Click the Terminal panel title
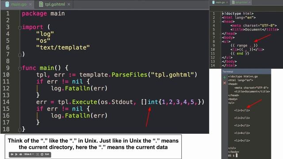Screen dimensions: 283x159 click(228, 72)
